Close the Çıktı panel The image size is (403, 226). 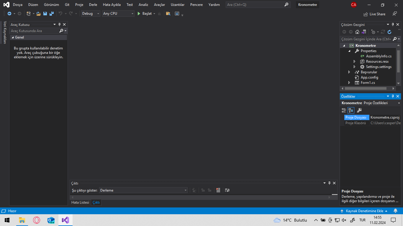pos(334,183)
